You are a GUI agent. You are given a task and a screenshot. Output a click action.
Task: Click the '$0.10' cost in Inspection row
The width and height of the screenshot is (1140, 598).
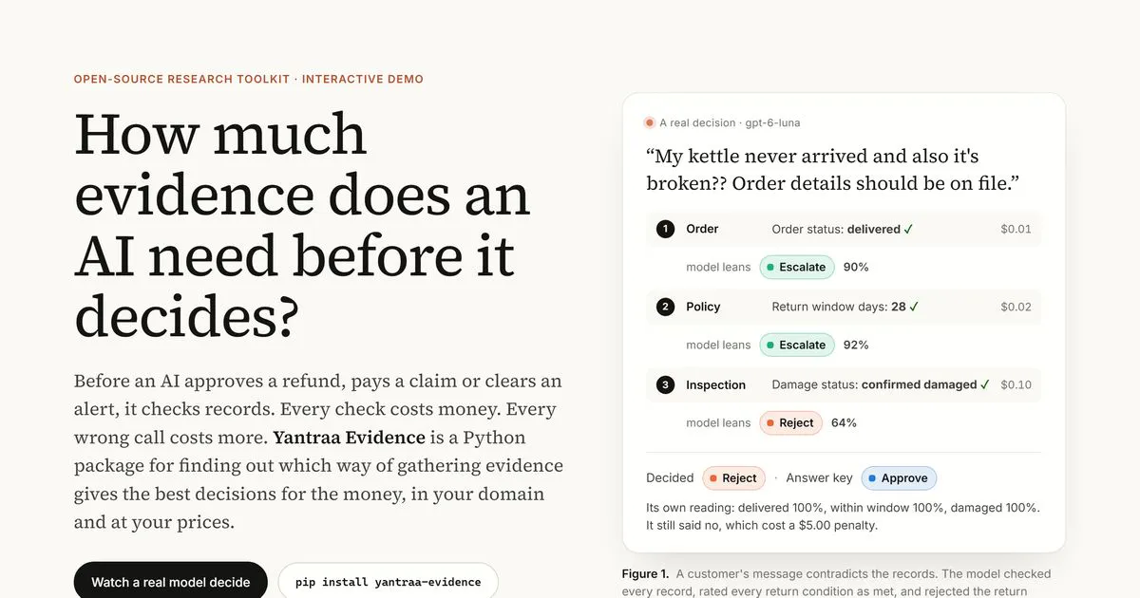1016,384
